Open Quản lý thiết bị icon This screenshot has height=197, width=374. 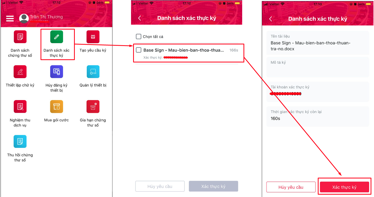[x=93, y=72]
